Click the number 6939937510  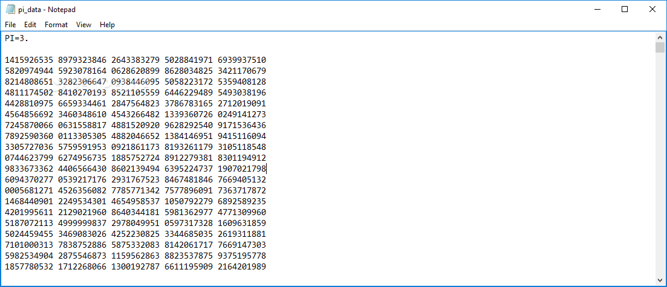242,60
